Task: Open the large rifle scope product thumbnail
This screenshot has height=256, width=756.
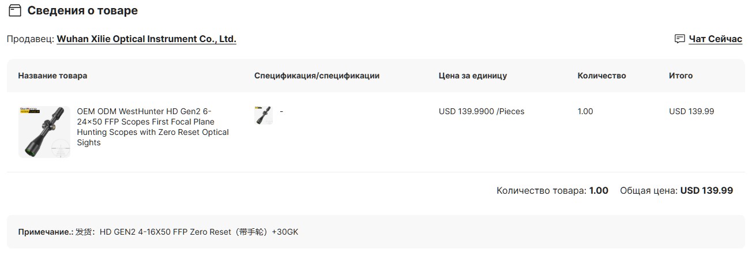Action: pos(44,132)
